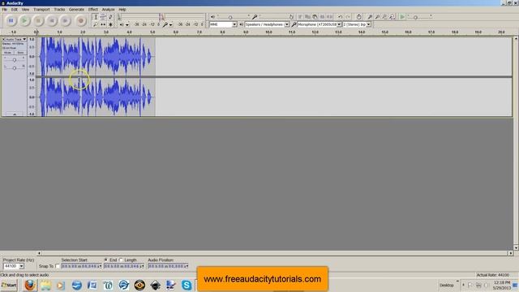Viewport: 519px width, 292px height.
Task: Toggle the Snap To checkbox
Action: (58, 266)
